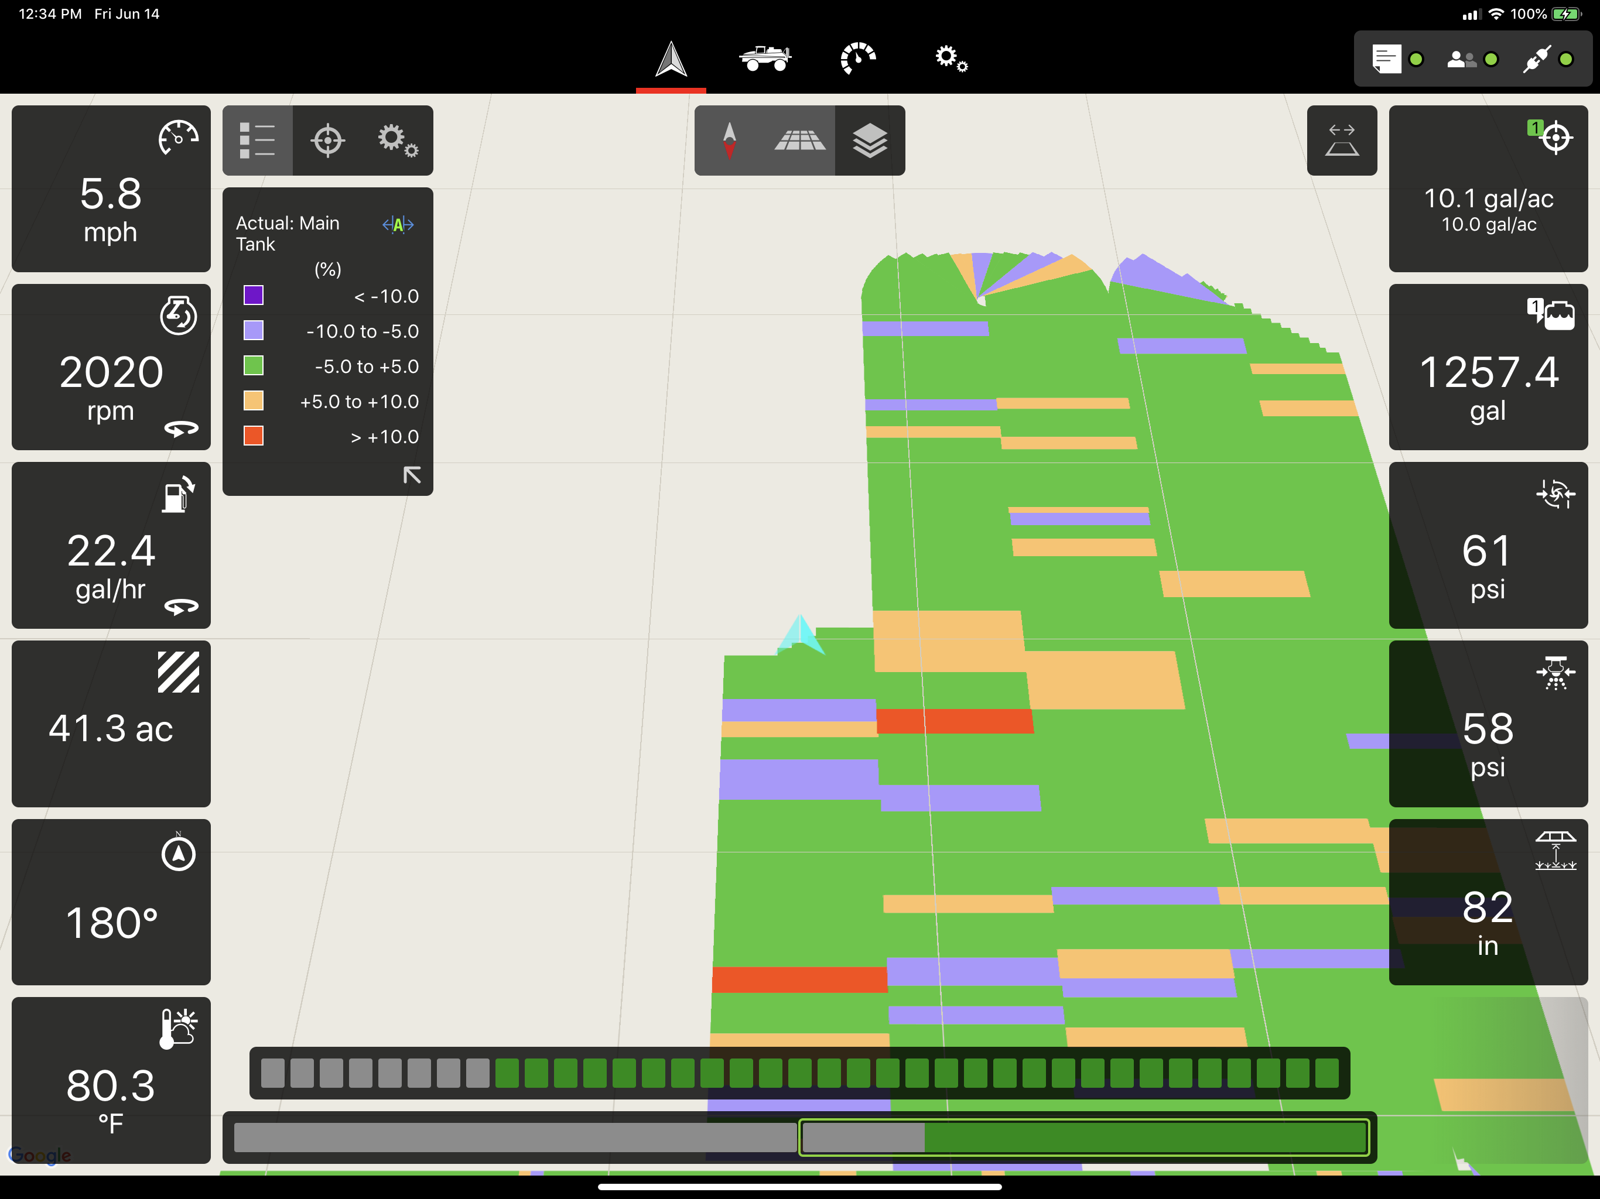
Task: Open the top settings gears tab
Action: [951, 58]
